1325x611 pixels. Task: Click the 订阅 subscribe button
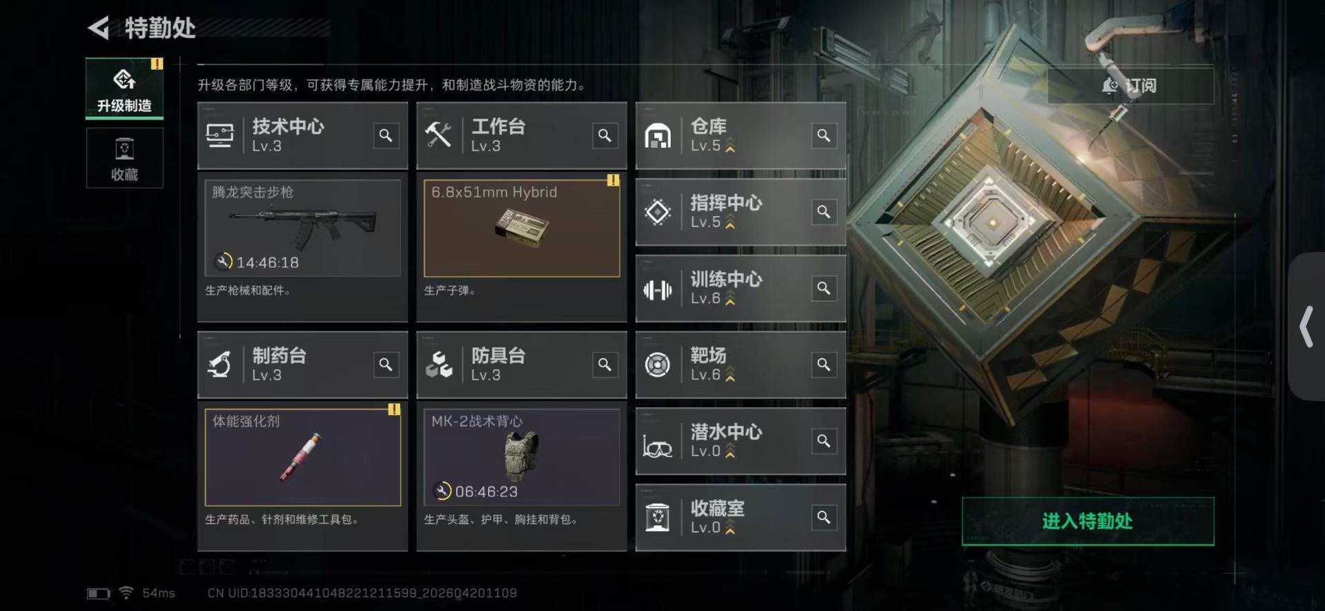(x=1130, y=86)
